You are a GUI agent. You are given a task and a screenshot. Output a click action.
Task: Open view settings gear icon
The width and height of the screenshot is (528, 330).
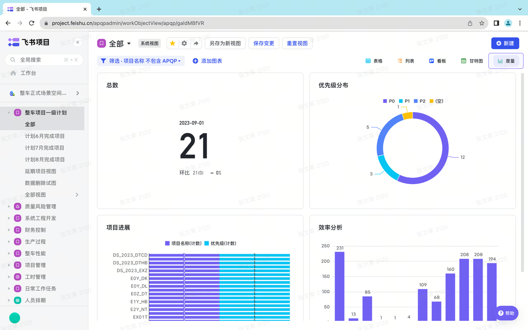(x=184, y=43)
